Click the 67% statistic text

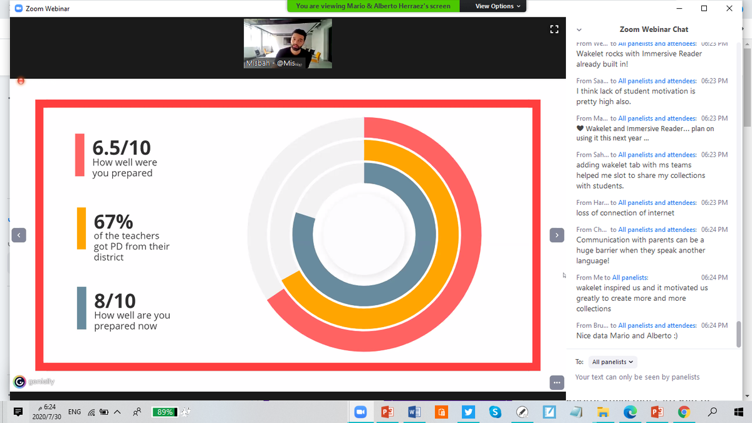[113, 221]
